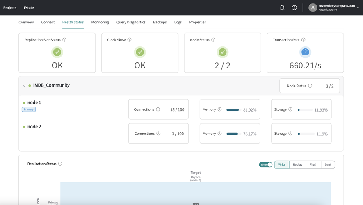Click node 2 Storage info icon
The height and width of the screenshot is (205, 363).
(290, 134)
